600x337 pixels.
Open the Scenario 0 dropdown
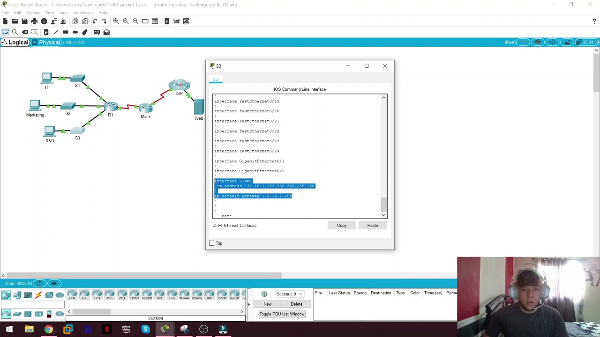click(x=289, y=294)
